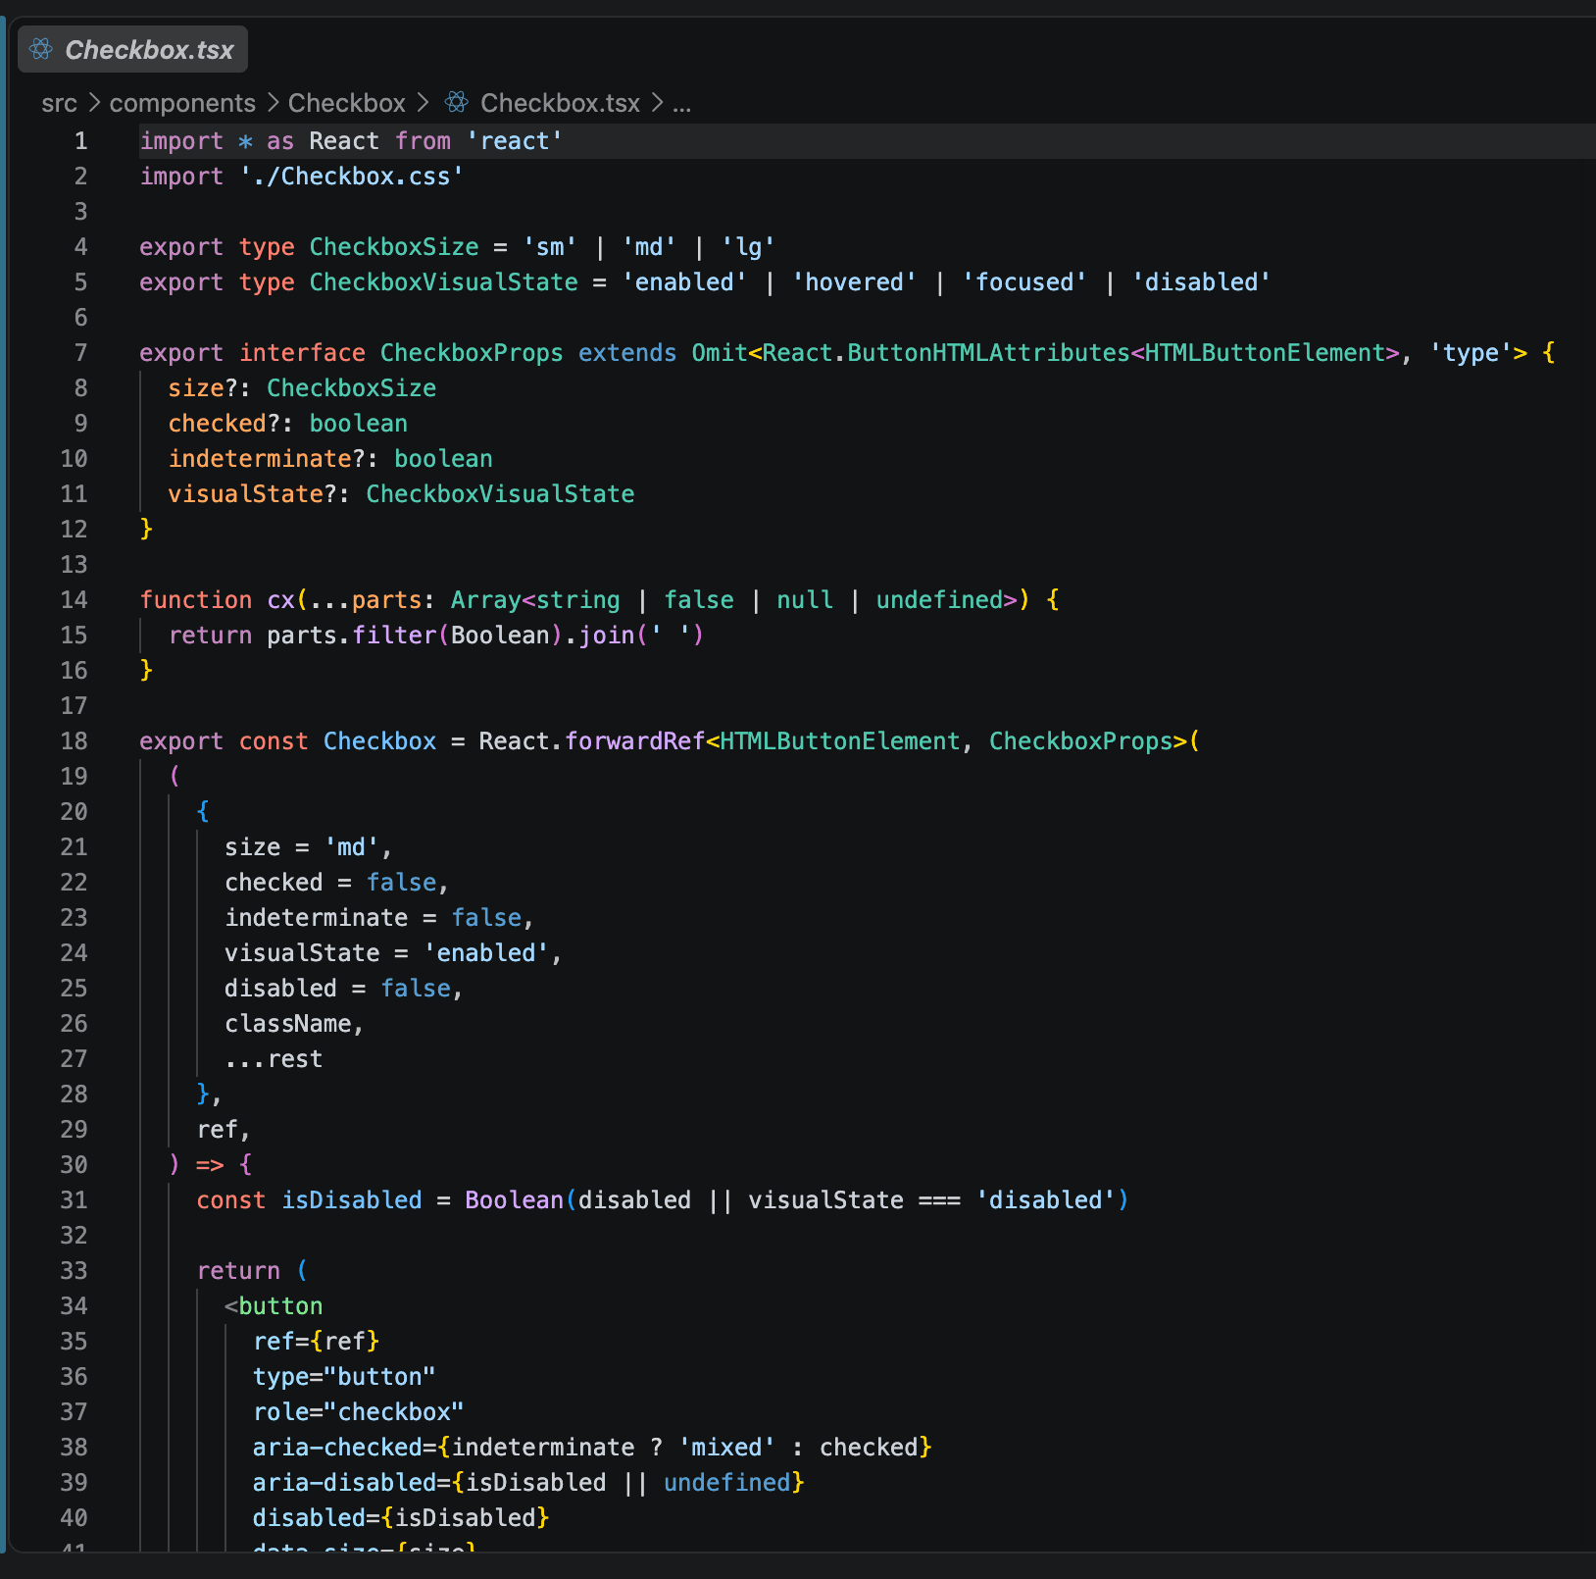The width and height of the screenshot is (1596, 1579).
Task: Click 'md' default value on line 21
Action: click(x=352, y=847)
